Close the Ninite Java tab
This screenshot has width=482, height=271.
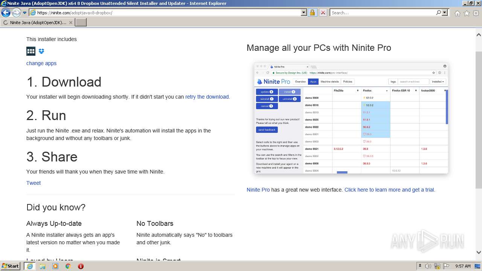point(70,23)
